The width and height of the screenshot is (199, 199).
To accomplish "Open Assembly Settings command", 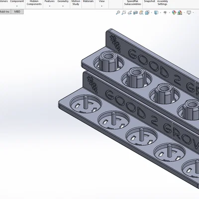I will point(163,2).
